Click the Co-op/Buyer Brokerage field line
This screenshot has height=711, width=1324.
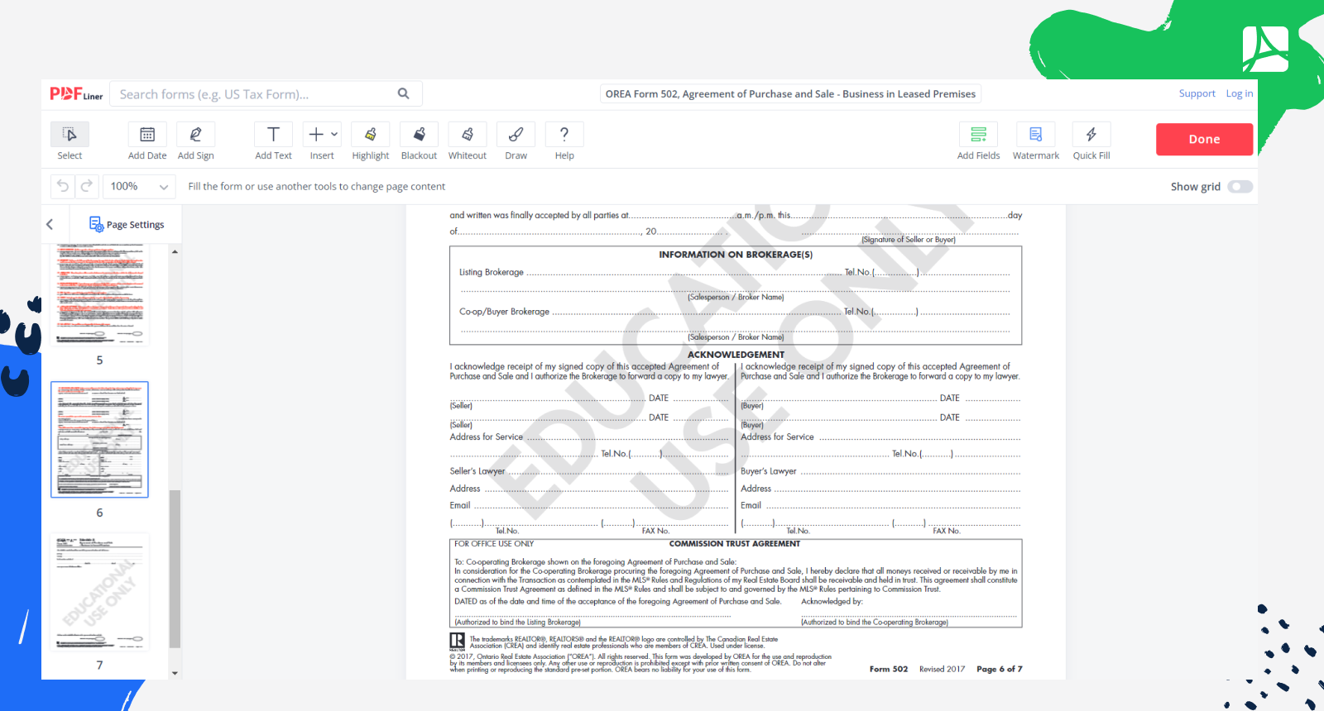[x=697, y=312]
